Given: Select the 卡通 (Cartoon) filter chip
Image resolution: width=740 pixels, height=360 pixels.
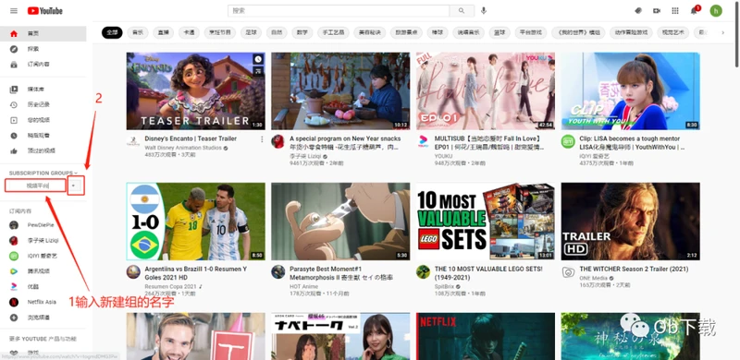Looking at the screenshot, I should (x=189, y=32).
